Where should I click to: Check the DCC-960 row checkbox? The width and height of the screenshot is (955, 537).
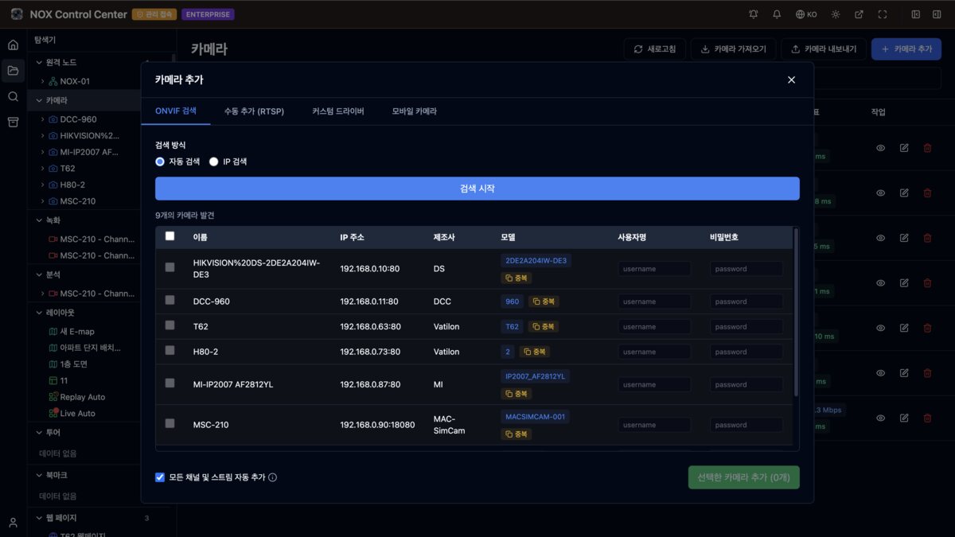pos(170,300)
